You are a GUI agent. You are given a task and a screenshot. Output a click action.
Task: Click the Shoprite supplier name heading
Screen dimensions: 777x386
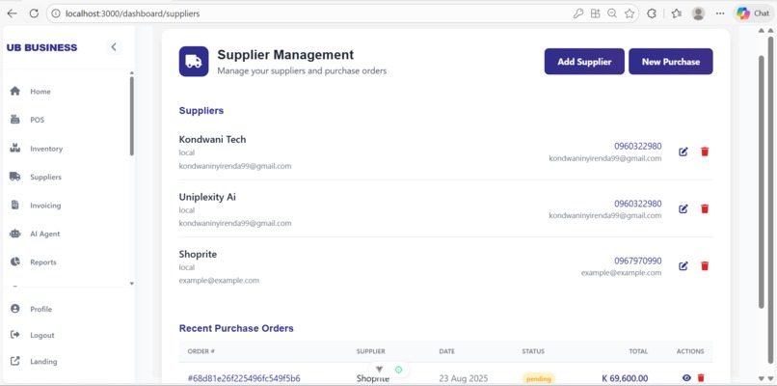pos(198,254)
